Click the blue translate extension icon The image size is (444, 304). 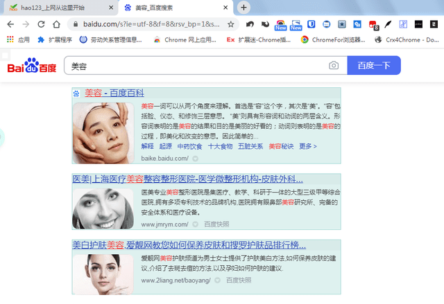coord(357,24)
